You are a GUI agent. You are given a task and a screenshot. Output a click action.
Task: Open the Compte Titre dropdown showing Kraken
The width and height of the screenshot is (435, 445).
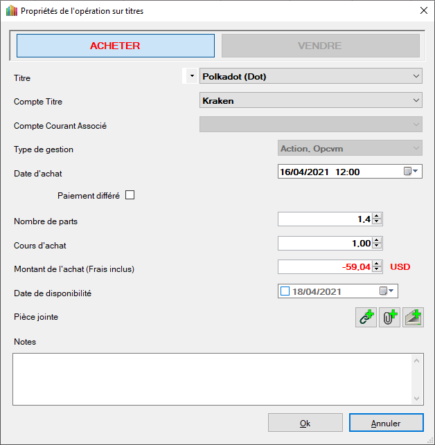[x=416, y=100]
